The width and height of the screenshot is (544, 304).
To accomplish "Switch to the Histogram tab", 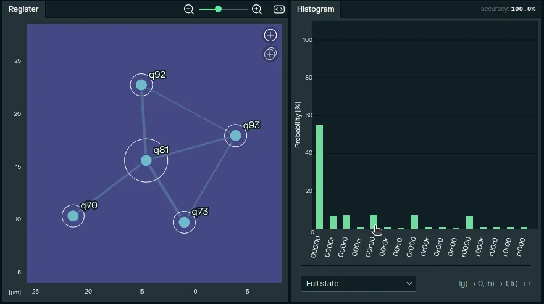I will pos(316,9).
